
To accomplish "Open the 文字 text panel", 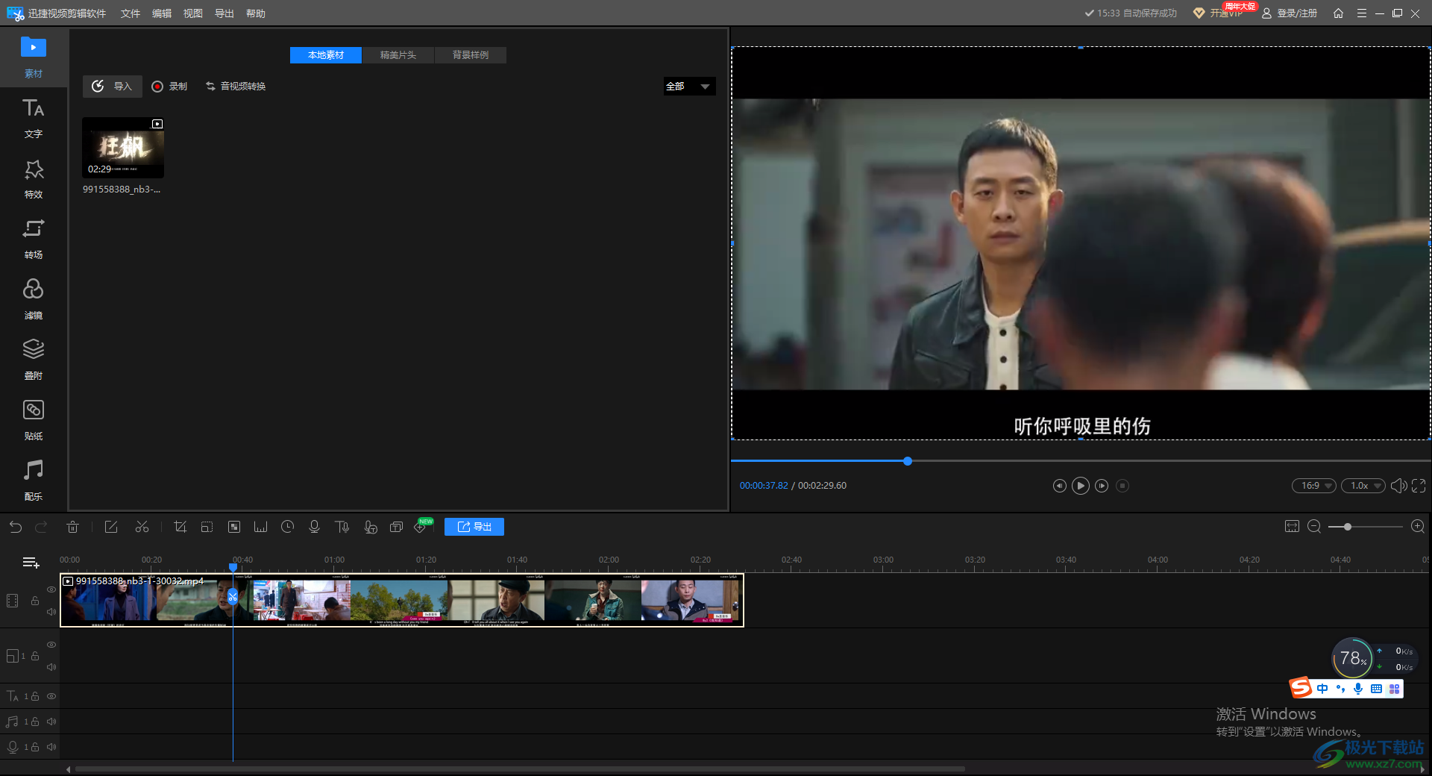I will (34, 118).
